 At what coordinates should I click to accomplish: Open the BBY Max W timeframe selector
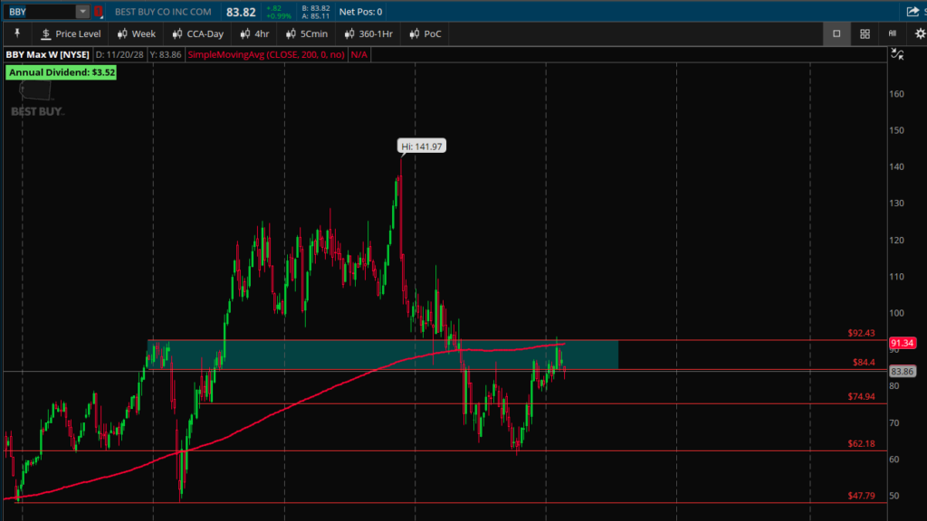(47, 54)
